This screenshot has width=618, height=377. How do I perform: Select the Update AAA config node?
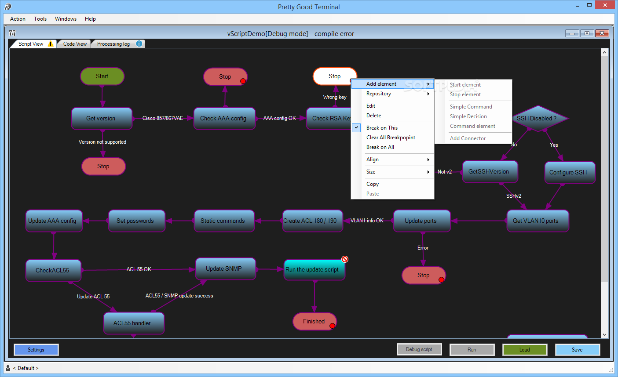pyautogui.click(x=54, y=221)
